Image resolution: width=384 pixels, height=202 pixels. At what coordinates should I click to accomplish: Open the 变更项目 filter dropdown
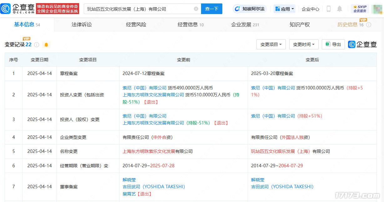point(271,44)
